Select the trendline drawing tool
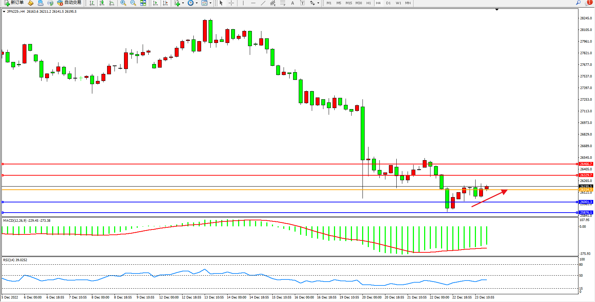 pyautogui.click(x=263, y=3)
